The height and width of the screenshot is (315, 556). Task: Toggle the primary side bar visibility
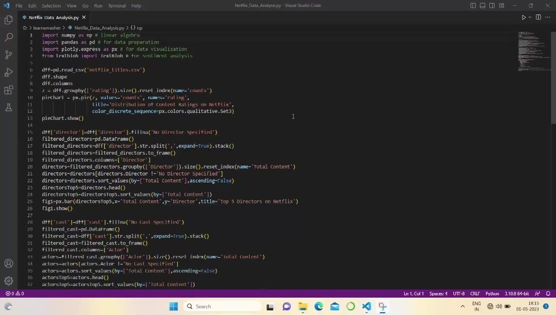473,6
